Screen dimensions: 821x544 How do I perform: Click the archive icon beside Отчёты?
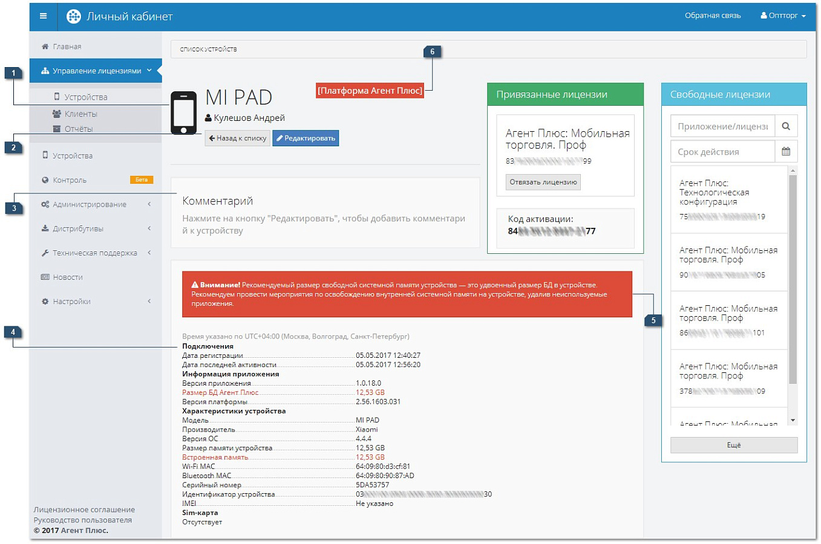coord(57,129)
